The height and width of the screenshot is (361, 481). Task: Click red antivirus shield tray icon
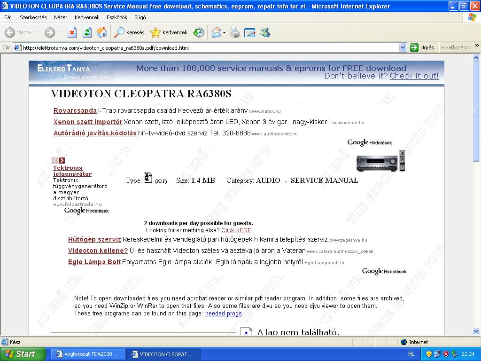(446, 354)
